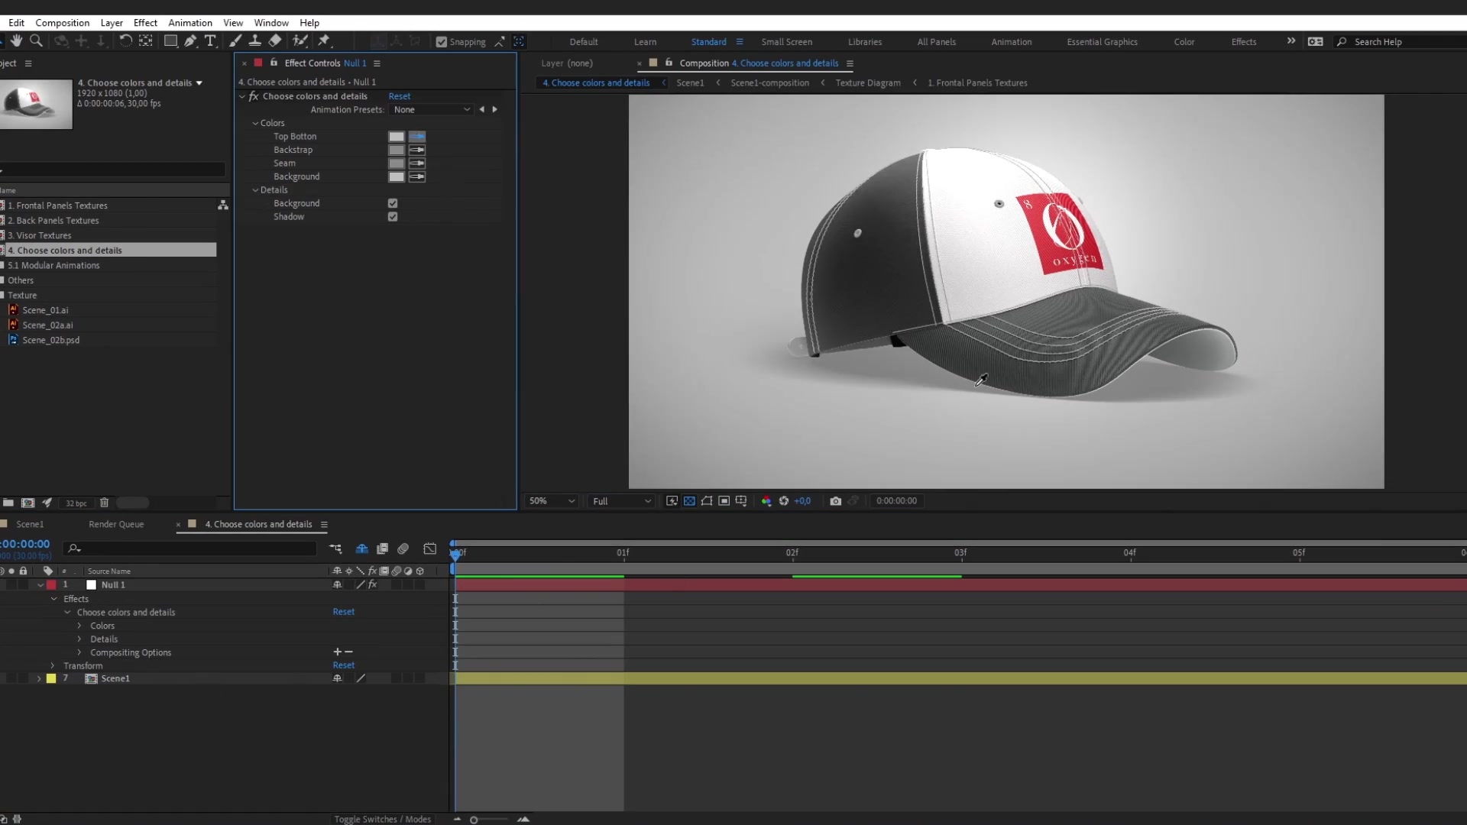Switch to the Render Queue tab

click(115, 524)
